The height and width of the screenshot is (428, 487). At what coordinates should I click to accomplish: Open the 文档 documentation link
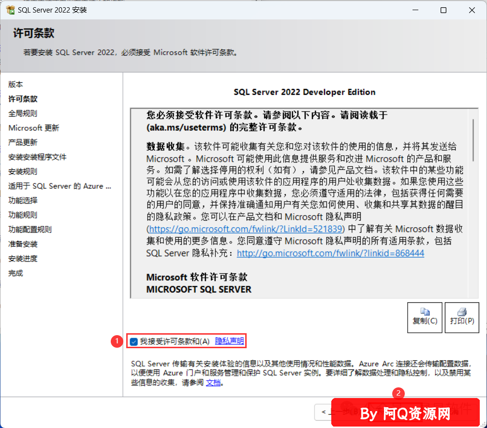[x=213, y=383]
